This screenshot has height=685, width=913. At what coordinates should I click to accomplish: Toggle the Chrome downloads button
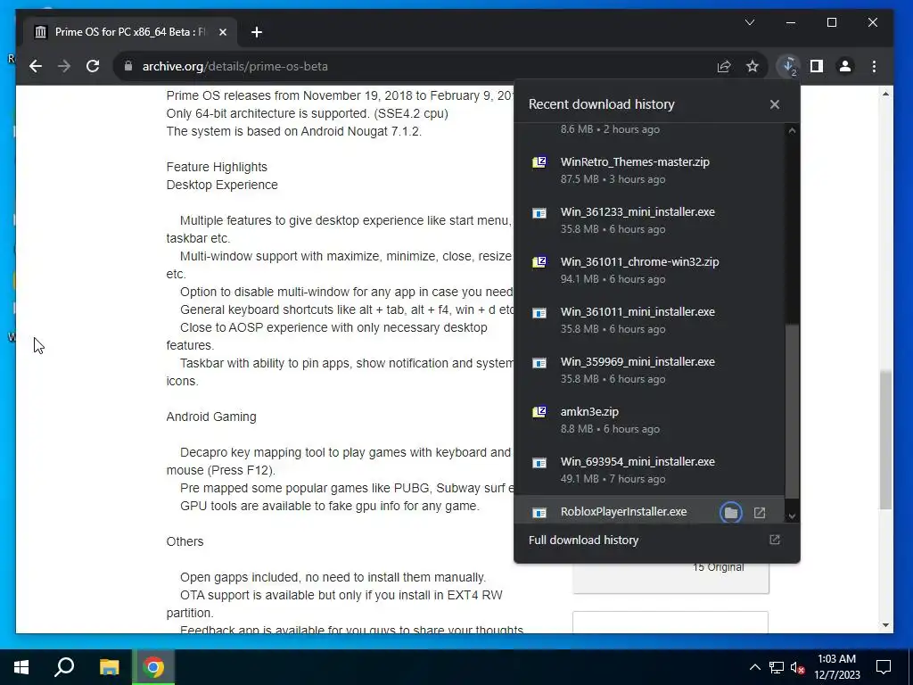coord(788,66)
